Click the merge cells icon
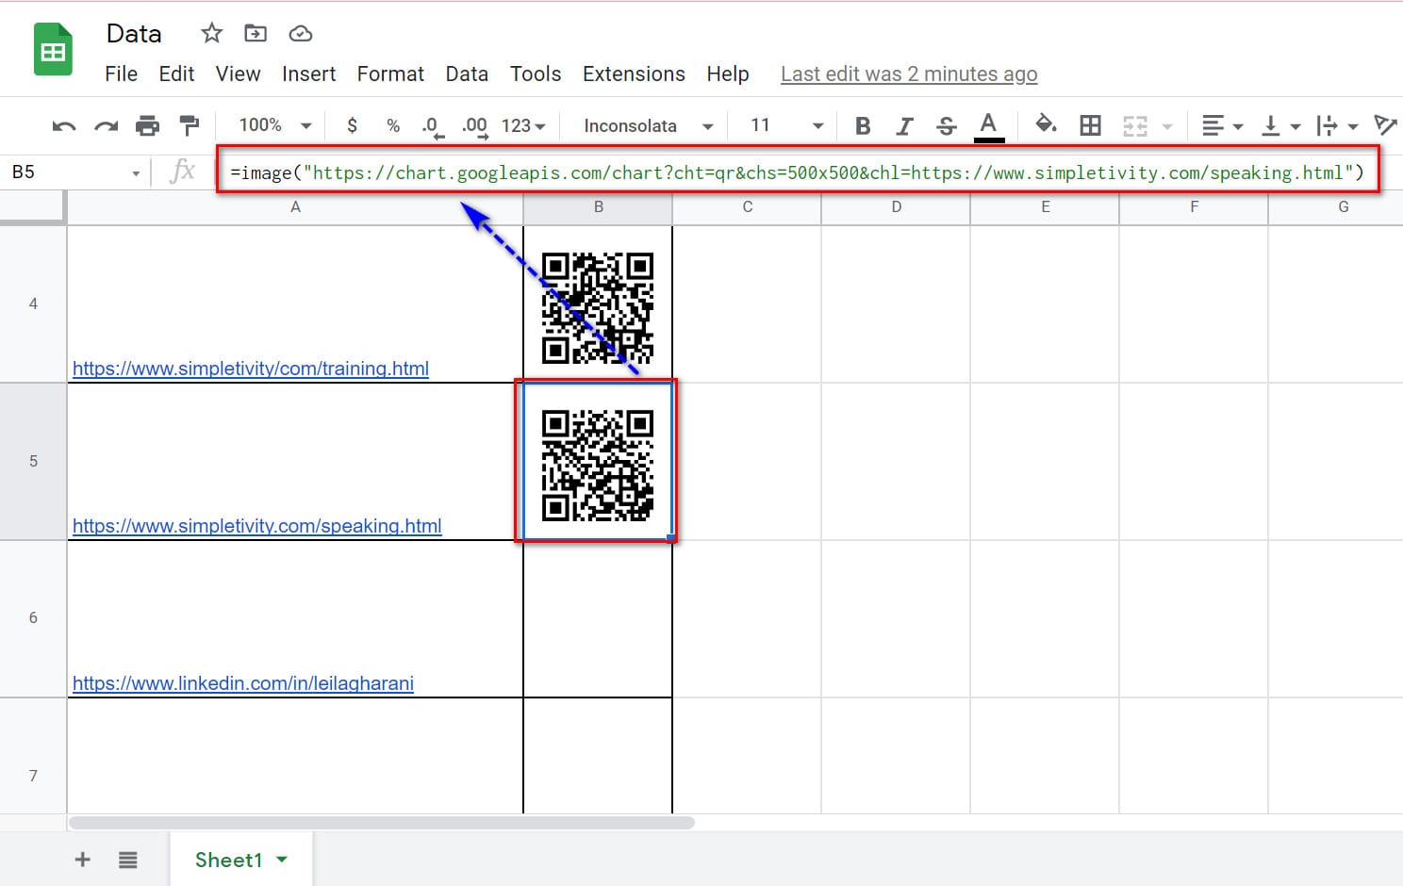The image size is (1403, 886). point(1135,126)
